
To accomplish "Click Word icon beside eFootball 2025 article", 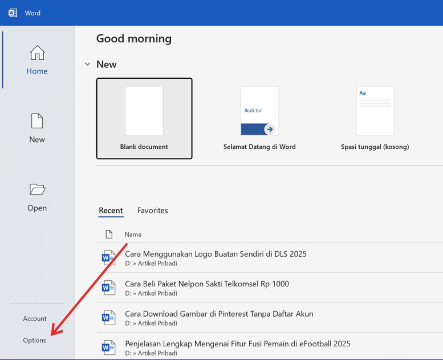I will coord(109,347).
